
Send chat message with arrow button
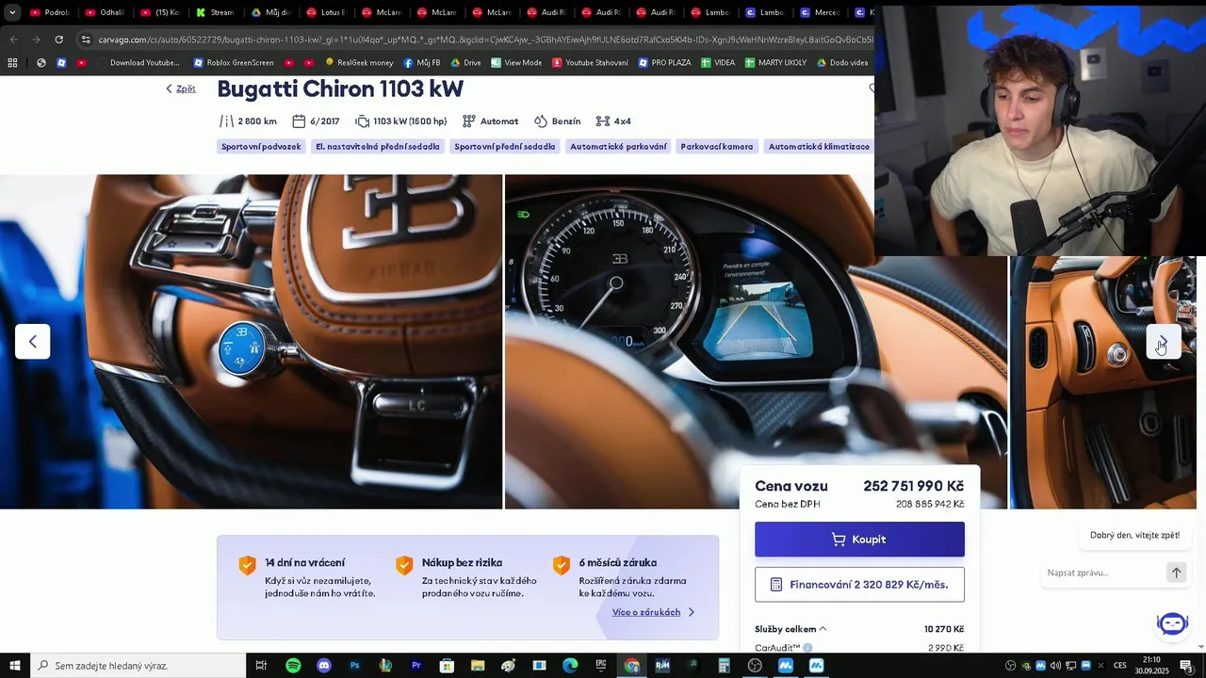coord(1176,573)
